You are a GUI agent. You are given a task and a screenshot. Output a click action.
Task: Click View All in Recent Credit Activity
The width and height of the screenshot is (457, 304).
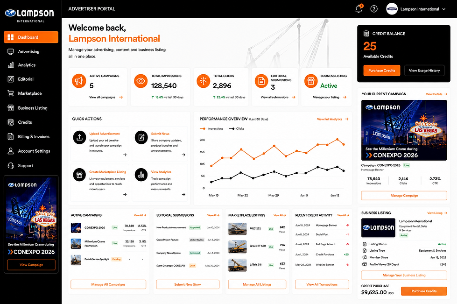point(343,215)
